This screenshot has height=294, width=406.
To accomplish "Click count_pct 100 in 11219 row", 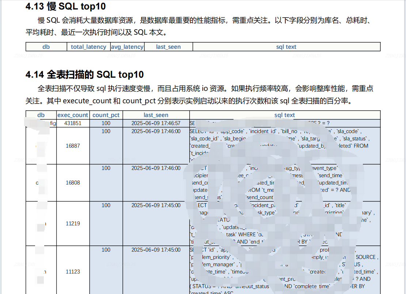I will pos(106,205).
